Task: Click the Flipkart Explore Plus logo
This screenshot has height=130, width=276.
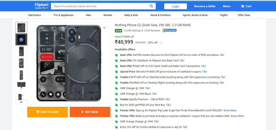Action: 42,6
